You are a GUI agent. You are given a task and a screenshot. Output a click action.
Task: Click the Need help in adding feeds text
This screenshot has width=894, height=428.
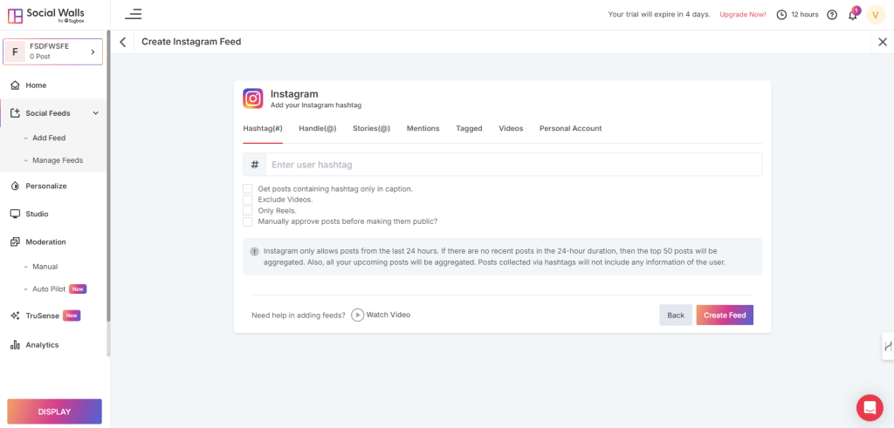[299, 316]
